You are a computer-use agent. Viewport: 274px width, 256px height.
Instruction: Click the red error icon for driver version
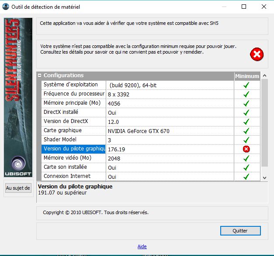tap(246, 149)
